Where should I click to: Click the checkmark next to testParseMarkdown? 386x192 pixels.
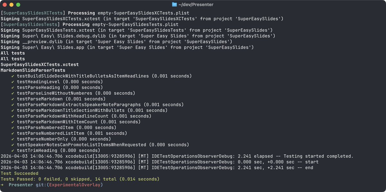click(13, 99)
